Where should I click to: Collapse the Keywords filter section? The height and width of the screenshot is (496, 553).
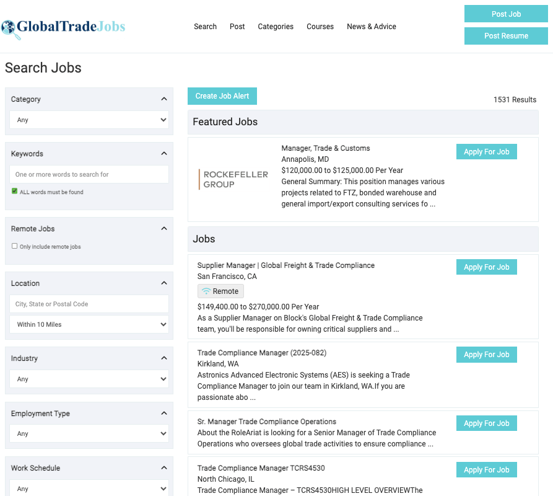point(164,153)
